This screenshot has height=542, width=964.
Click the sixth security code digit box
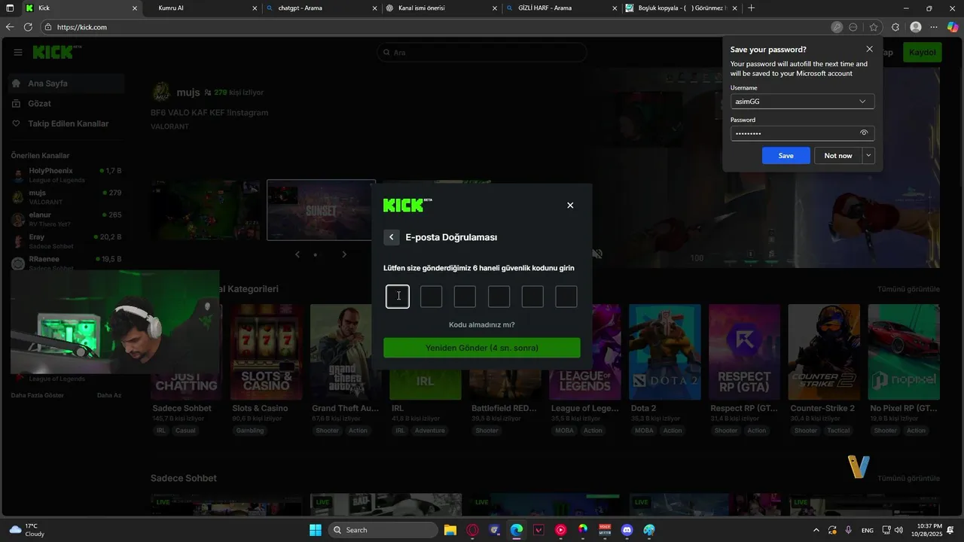[x=566, y=297]
